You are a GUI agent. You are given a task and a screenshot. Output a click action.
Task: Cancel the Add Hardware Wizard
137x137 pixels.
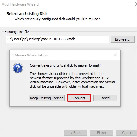click(x=127, y=133)
